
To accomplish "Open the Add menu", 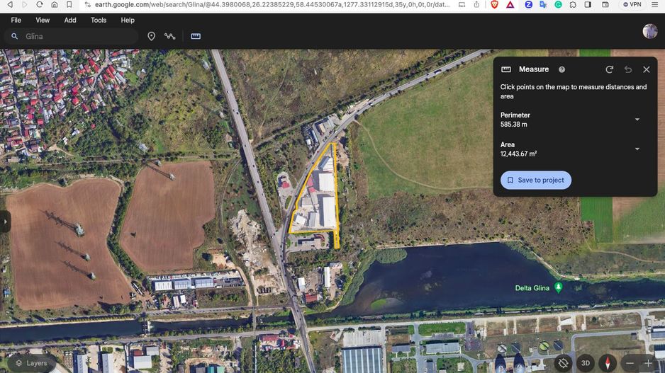I will pos(70,21).
